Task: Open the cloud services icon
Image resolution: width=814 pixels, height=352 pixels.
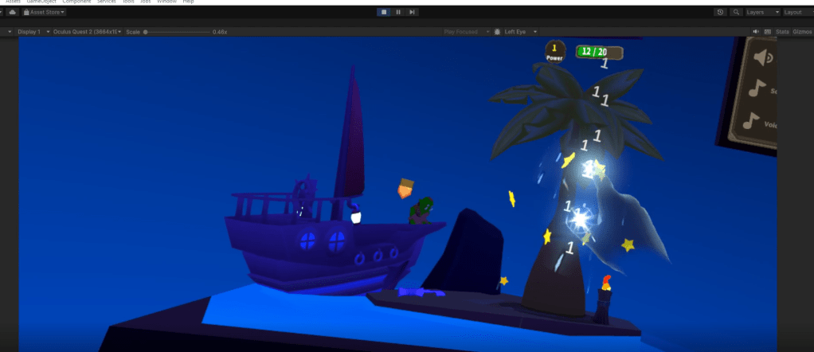Action: pyautogui.click(x=13, y=12)
